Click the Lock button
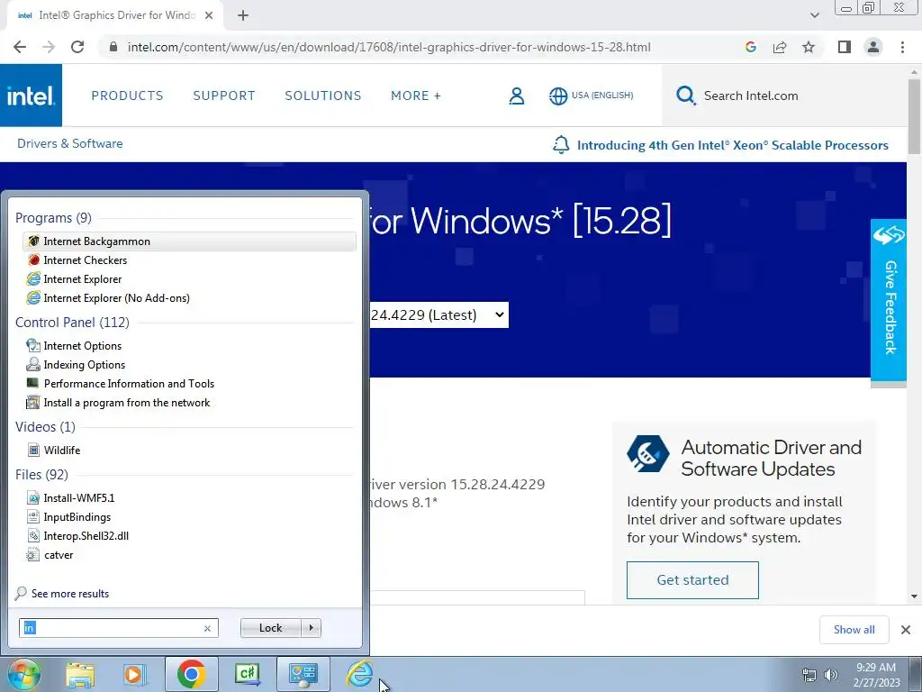Viewport: 922px width, 692px height. click(270, 628)
